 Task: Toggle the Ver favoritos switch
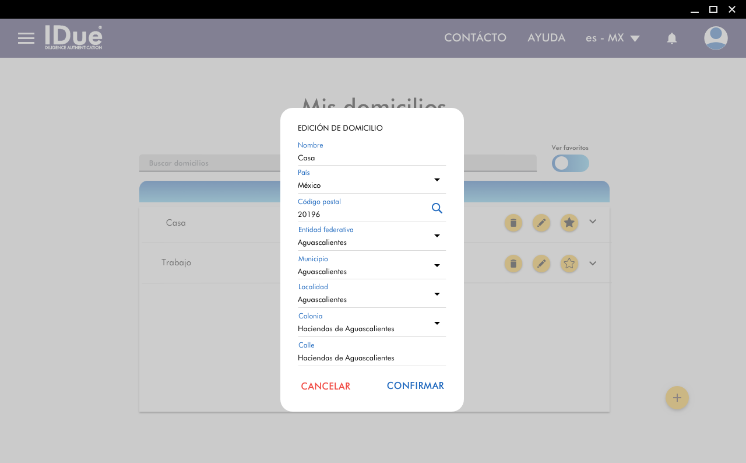click(570, 163)
